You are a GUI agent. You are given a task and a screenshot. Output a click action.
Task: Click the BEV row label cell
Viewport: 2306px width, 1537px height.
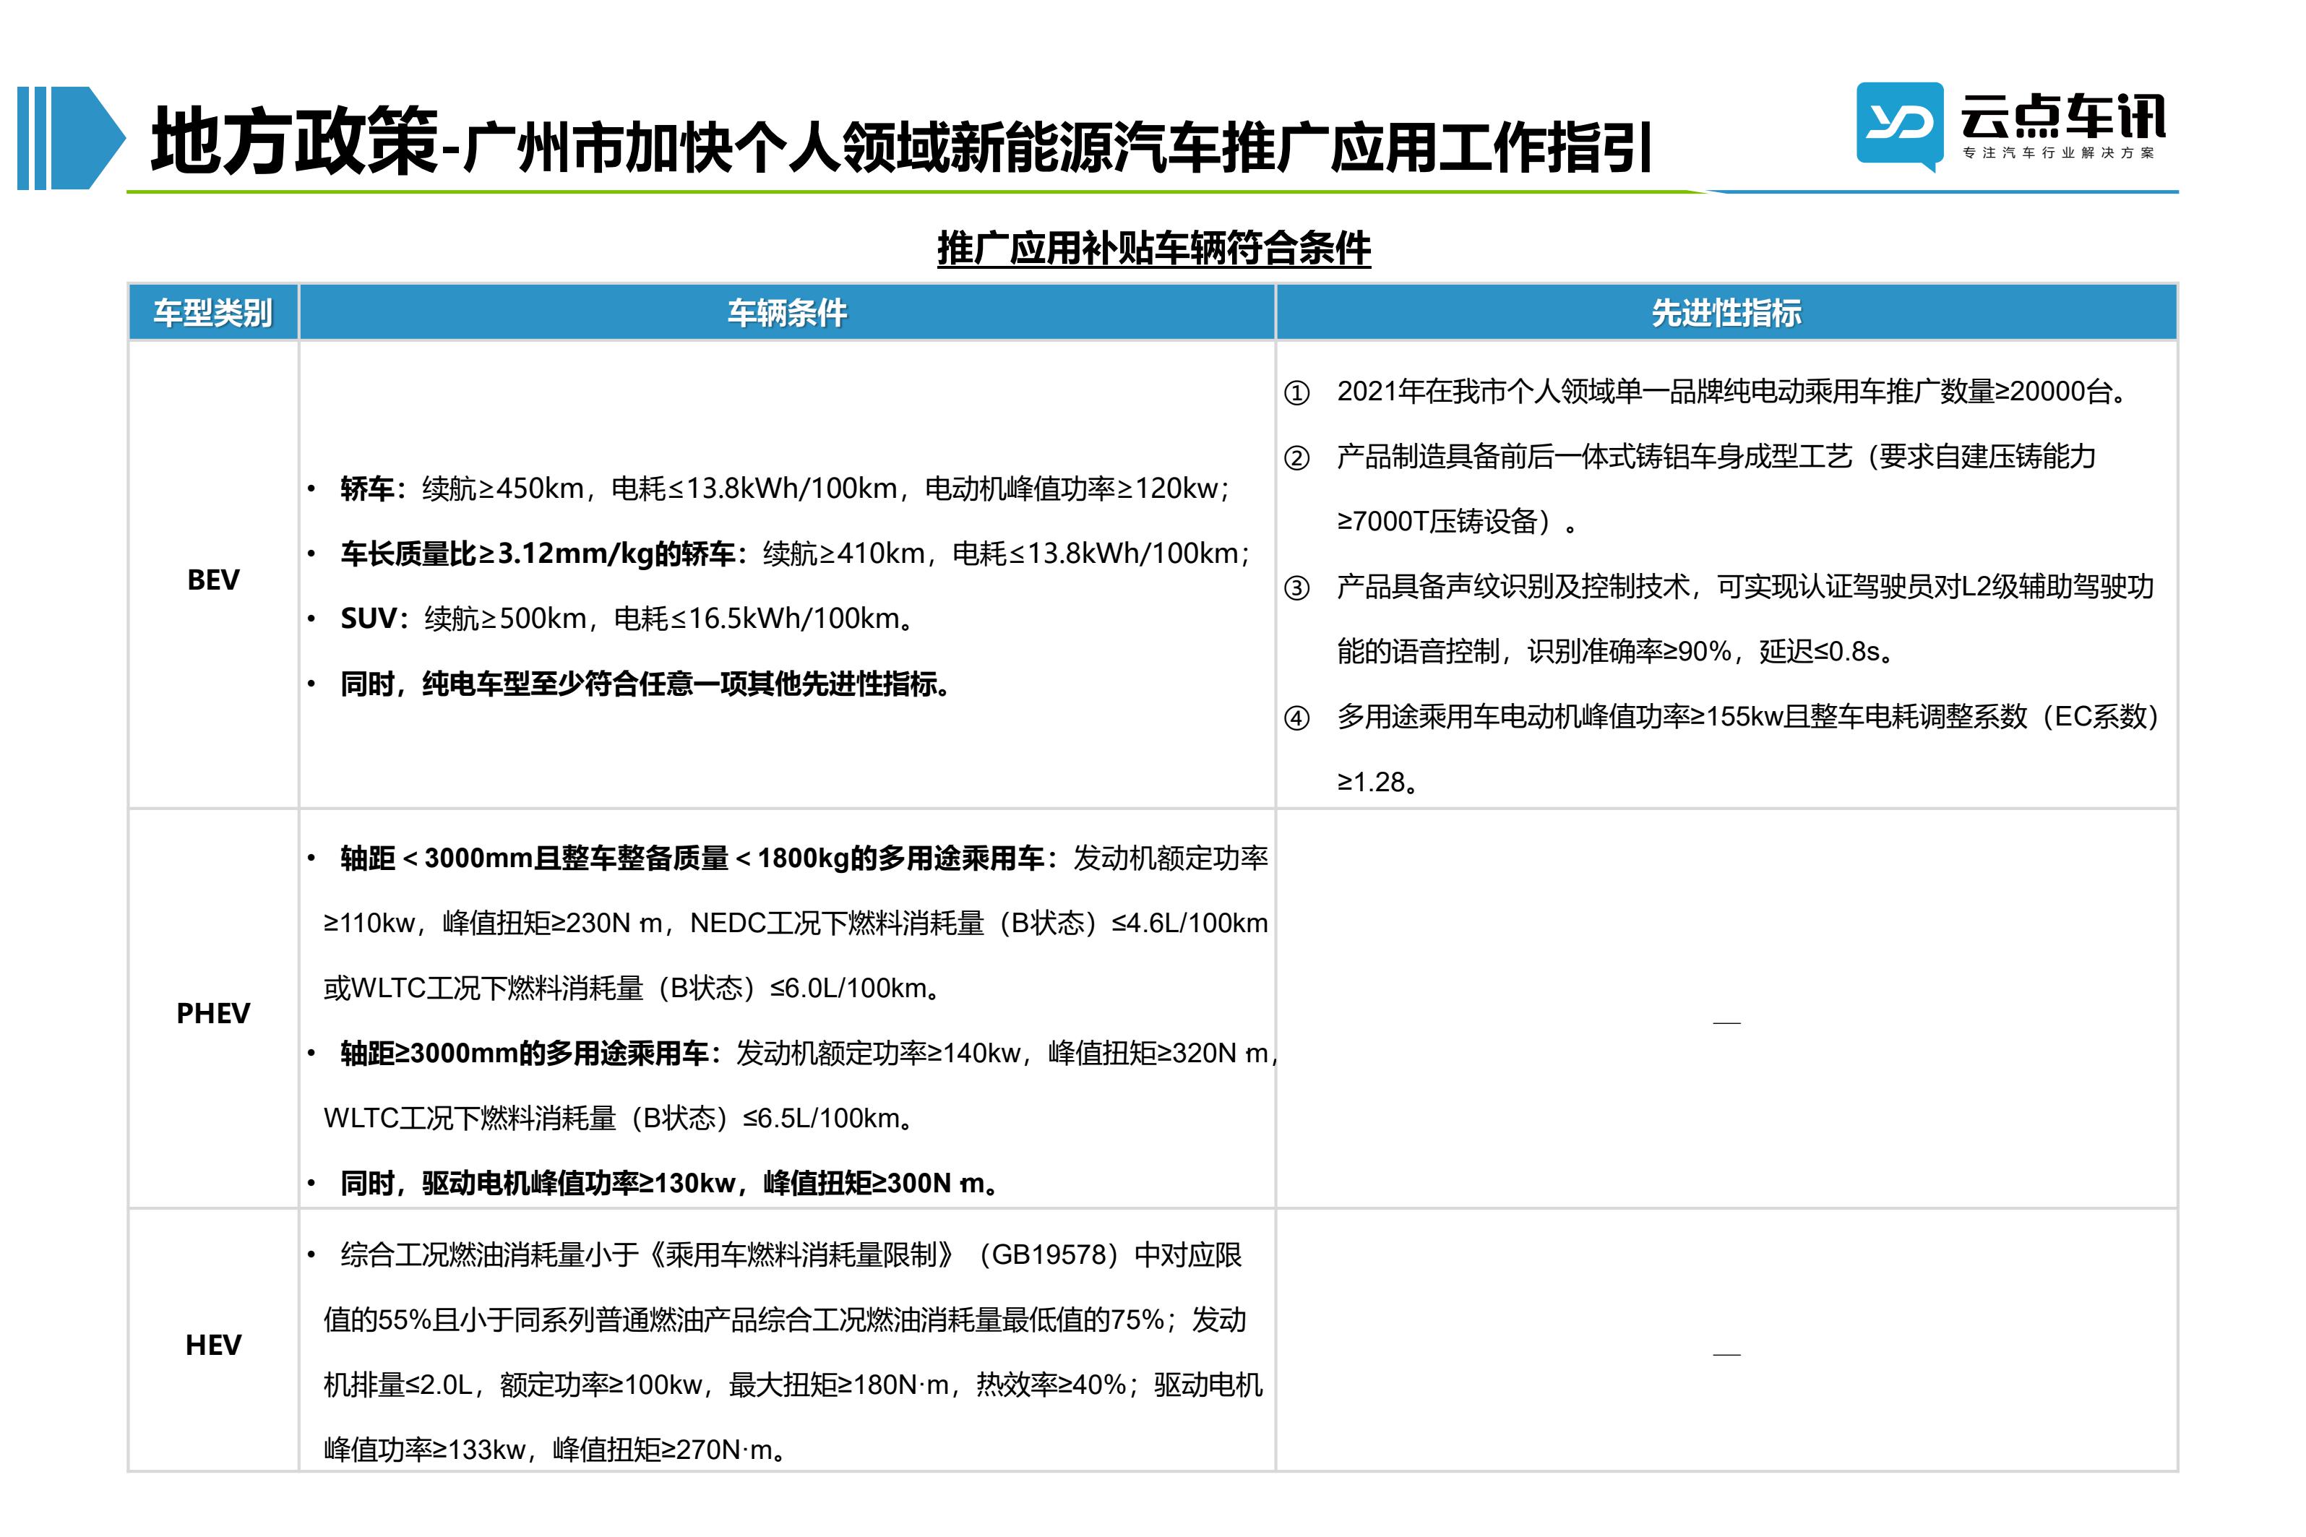pyautogui.click(x=212, y=580)
